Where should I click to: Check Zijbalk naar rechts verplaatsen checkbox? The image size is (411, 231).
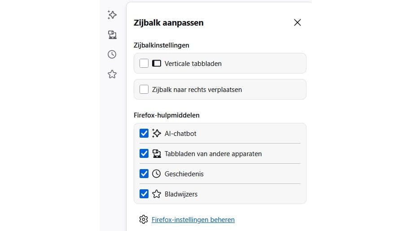(x=144, y=89)
